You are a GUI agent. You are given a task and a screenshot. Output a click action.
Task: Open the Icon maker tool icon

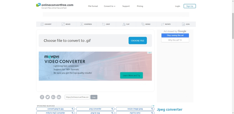183,24
